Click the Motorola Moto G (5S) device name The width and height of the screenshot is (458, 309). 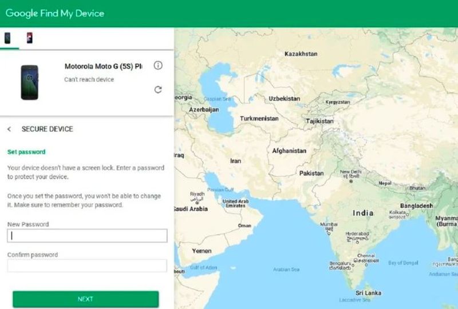point(104,66)
